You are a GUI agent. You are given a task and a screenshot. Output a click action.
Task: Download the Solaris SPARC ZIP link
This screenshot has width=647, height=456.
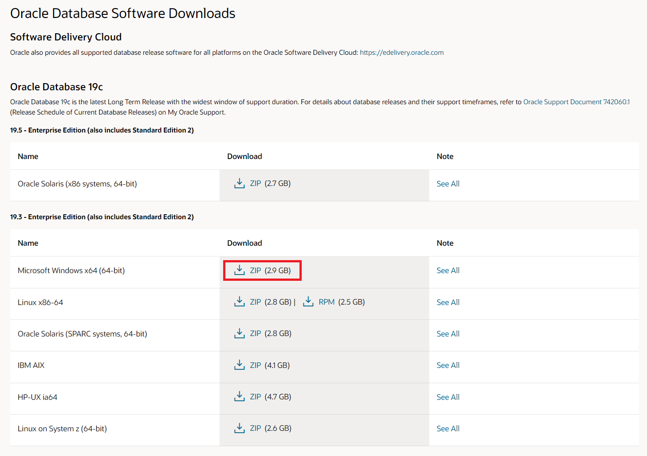pyautogui.click(x=255, y=333)
